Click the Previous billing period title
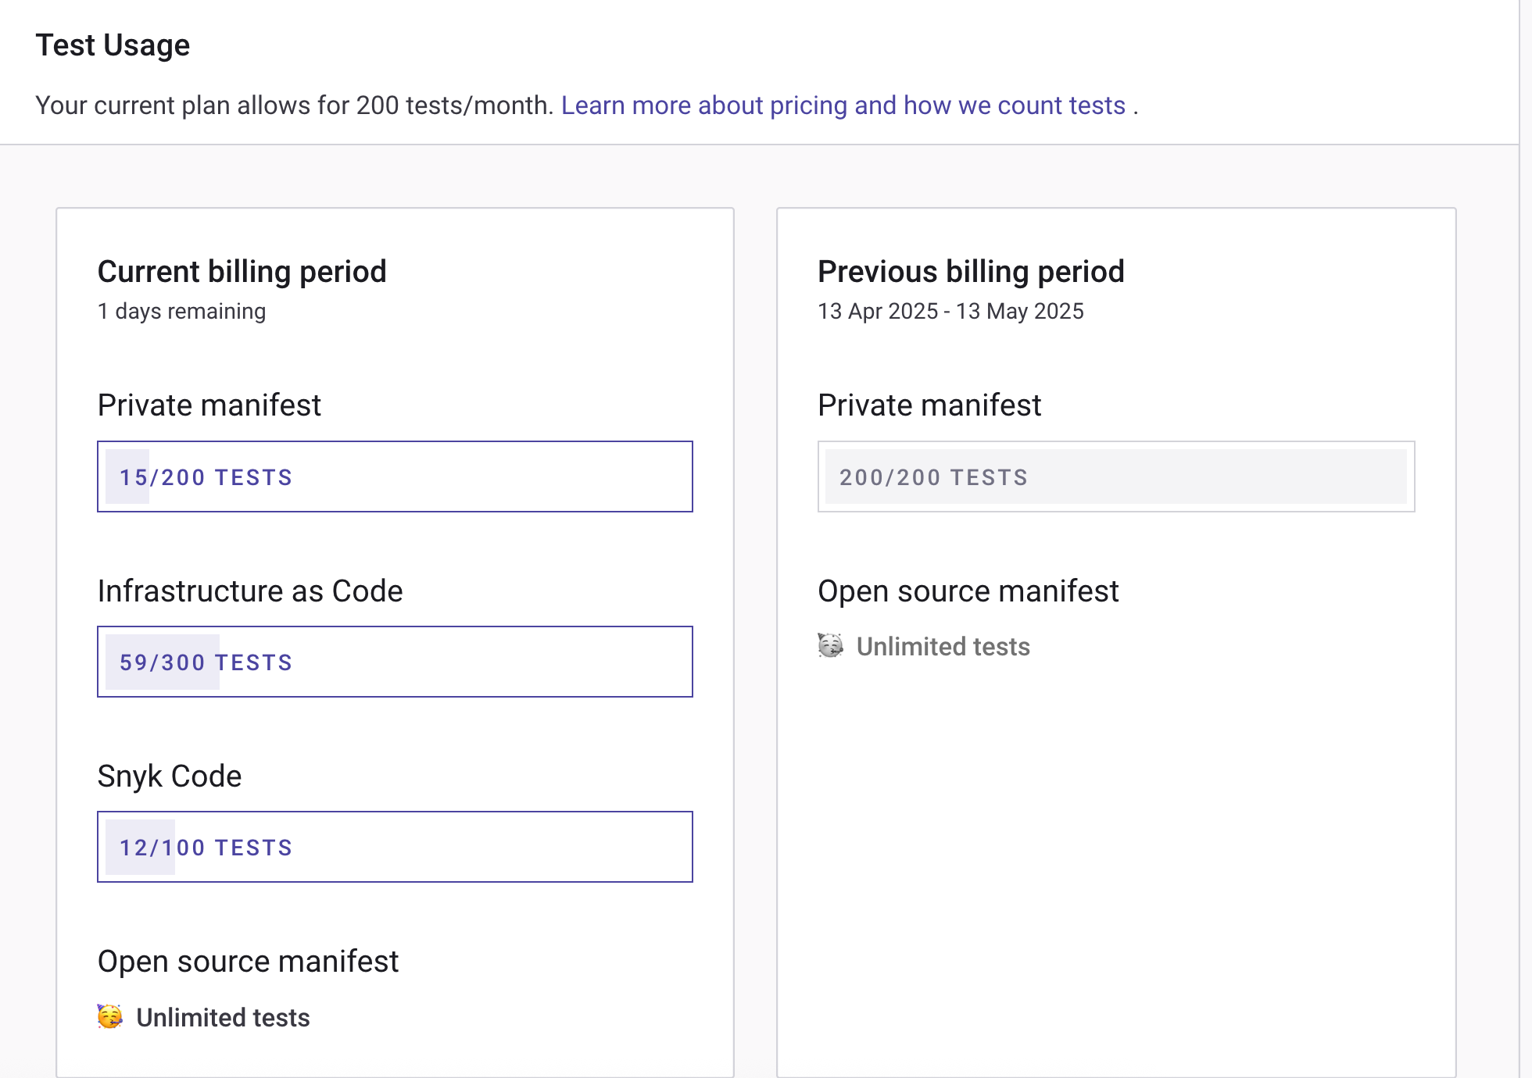1532x1078 pixels. (x=971, y=272)
